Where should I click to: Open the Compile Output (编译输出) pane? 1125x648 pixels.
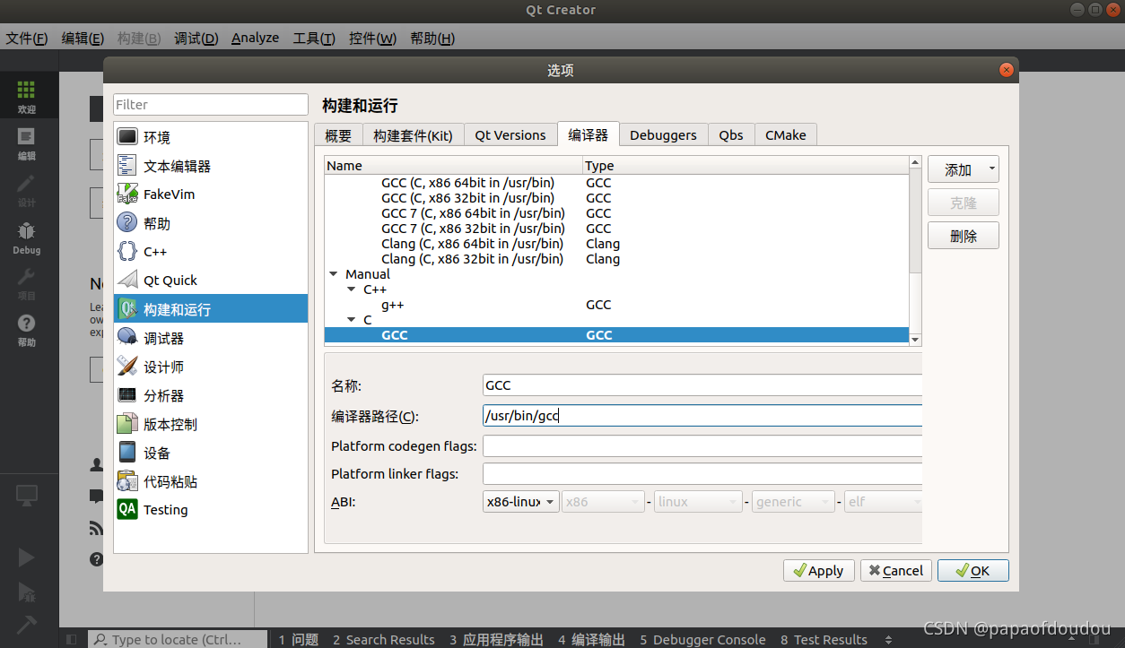(x=592, y=639)
